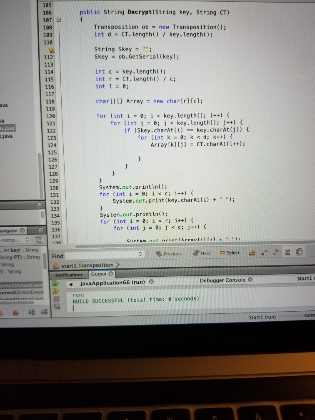The width and height of the screenshot is (315, 420).
Task: Select the highlighted n.java file in Projects
Action: pyautogui.click(x=7, y=129)
